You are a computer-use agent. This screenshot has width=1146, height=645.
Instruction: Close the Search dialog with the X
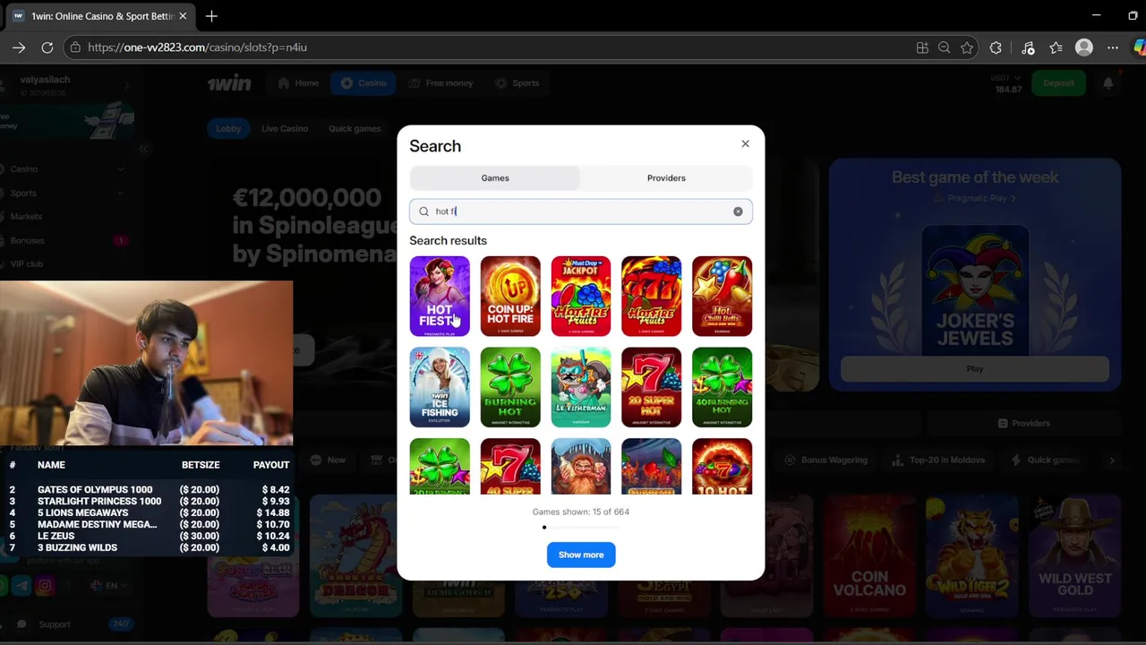tap(745, 143)
